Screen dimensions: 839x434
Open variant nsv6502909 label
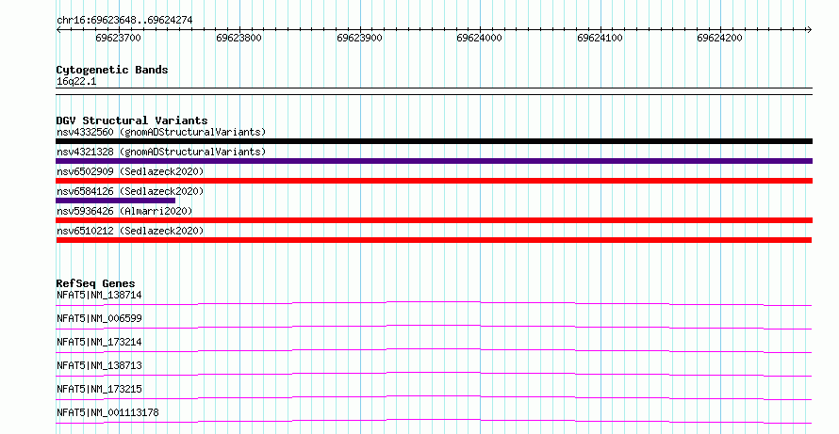130,171
